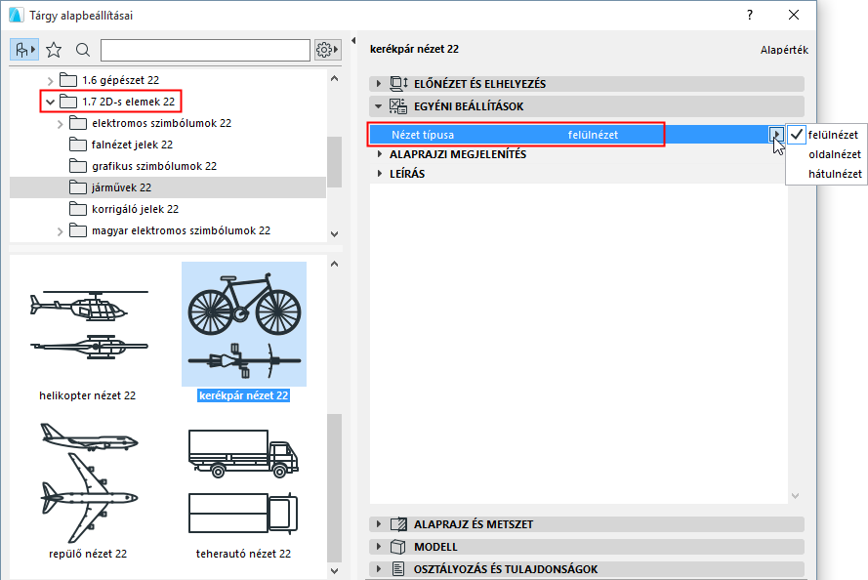Screen dimensions: 868x580
Task: Expand the ELŐNÉZET ÉS ELHELYEZÉS panel
Action: click(x=379, y=84)
